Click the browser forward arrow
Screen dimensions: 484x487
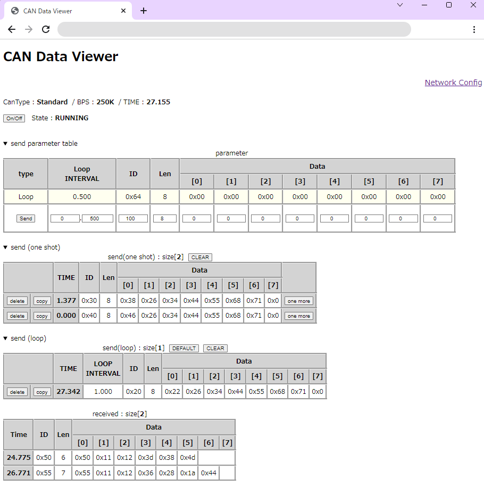coord(29,29)
